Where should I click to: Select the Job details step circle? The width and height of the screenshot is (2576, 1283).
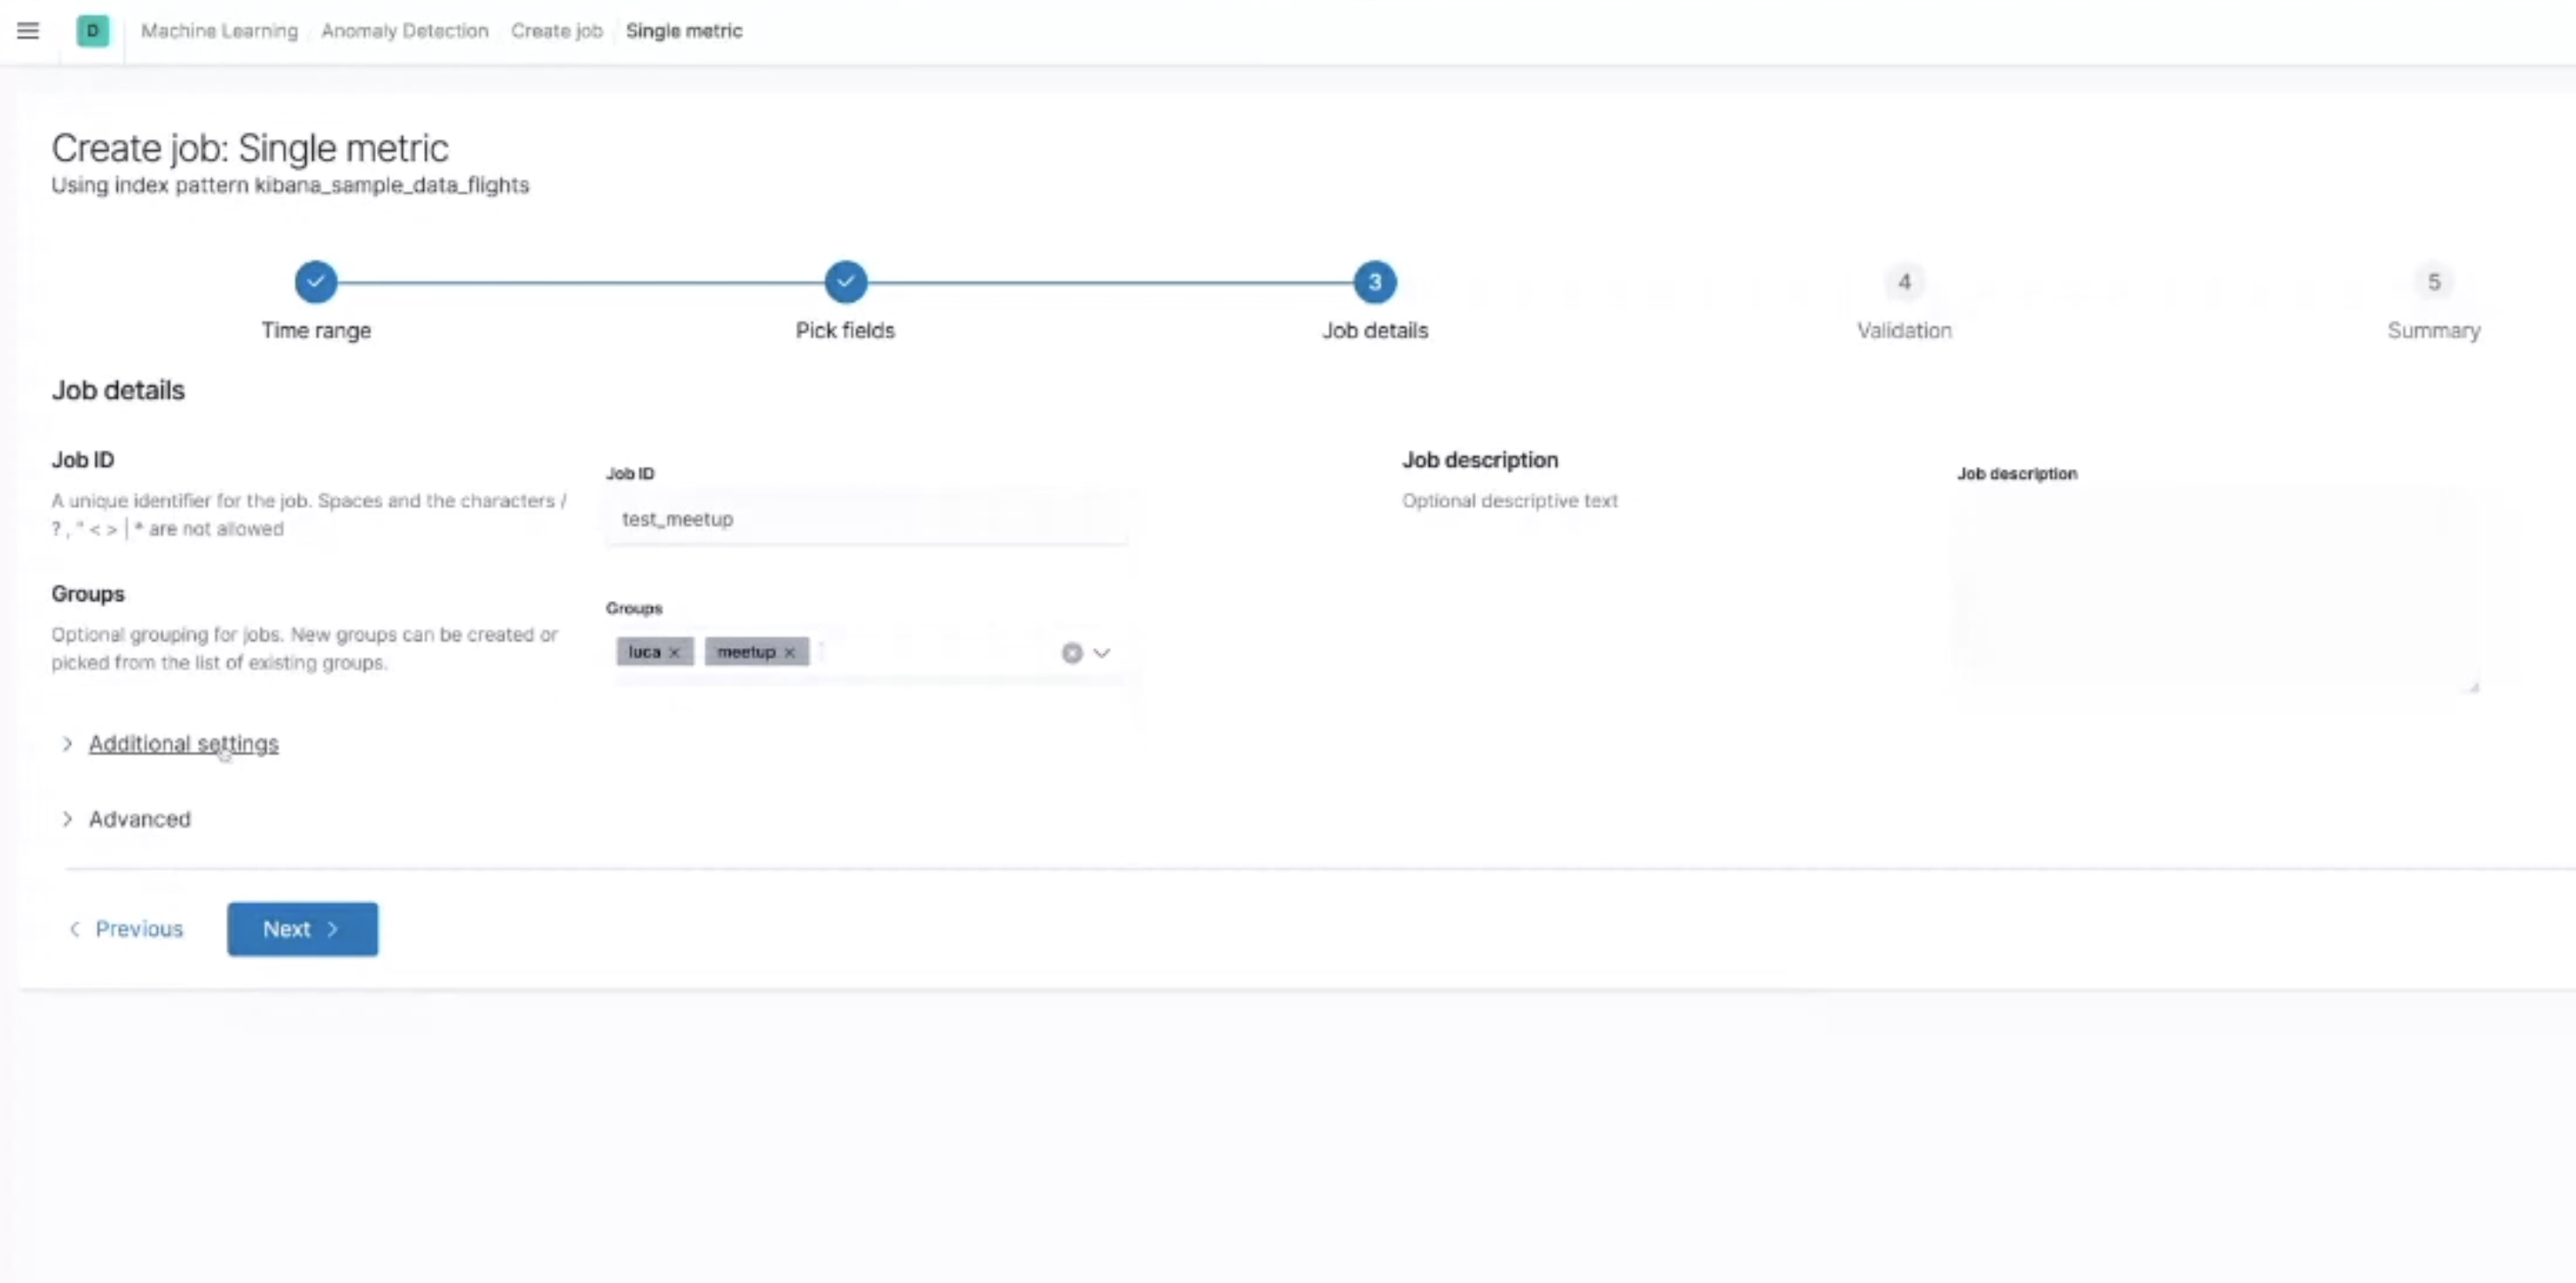1375,282
